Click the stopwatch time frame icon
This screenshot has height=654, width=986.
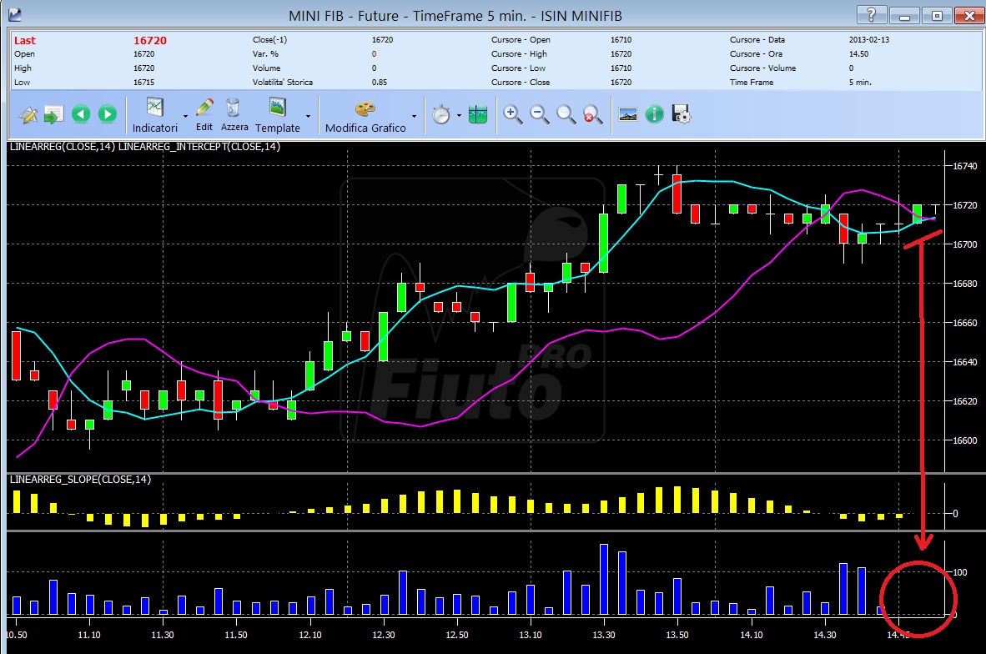pos(440,114)
